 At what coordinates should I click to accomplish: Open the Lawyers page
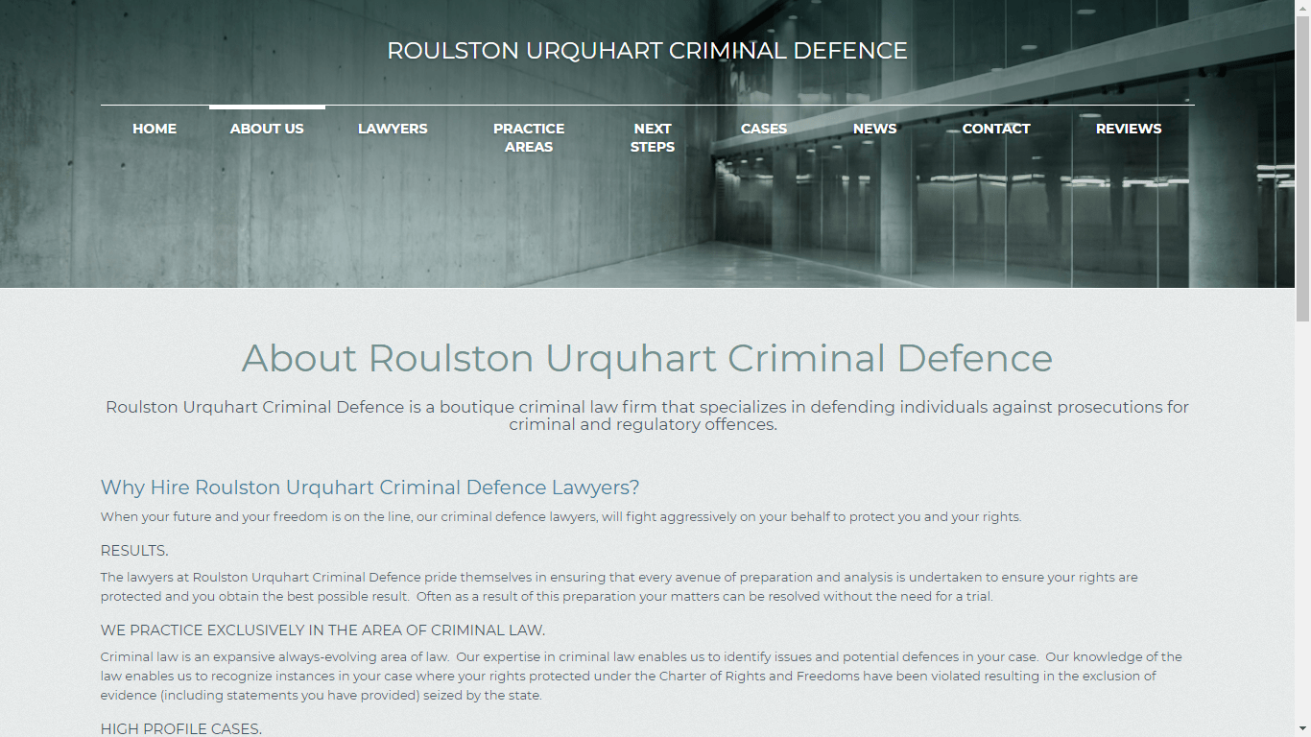click(393, 129)
